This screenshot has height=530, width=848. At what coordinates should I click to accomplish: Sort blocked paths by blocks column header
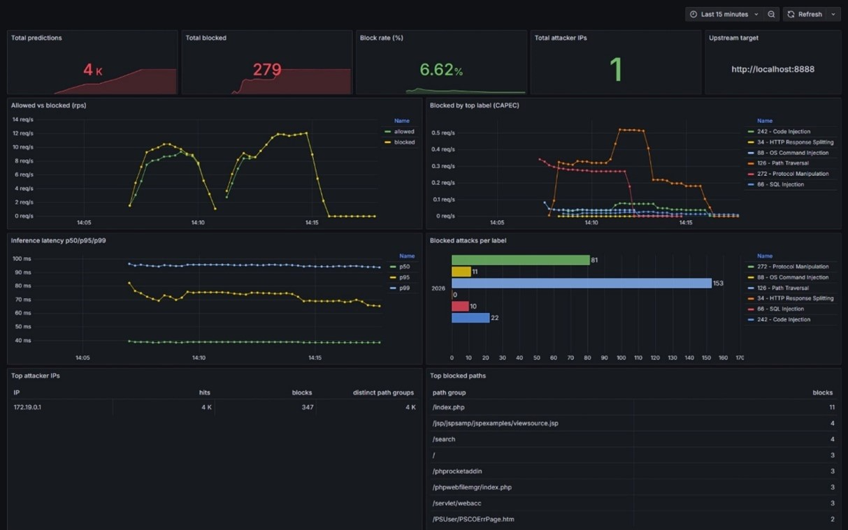click(x=824, y=392)
